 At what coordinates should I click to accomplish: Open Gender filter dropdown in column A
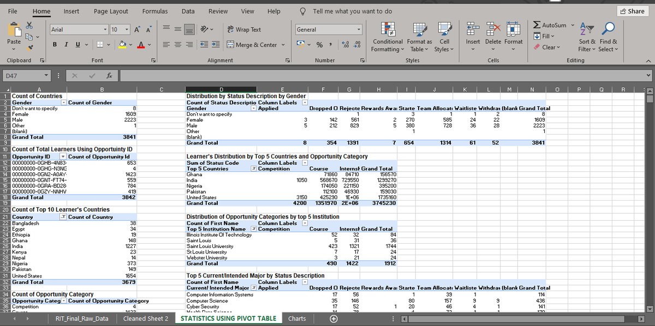click(x=63, y=102)
